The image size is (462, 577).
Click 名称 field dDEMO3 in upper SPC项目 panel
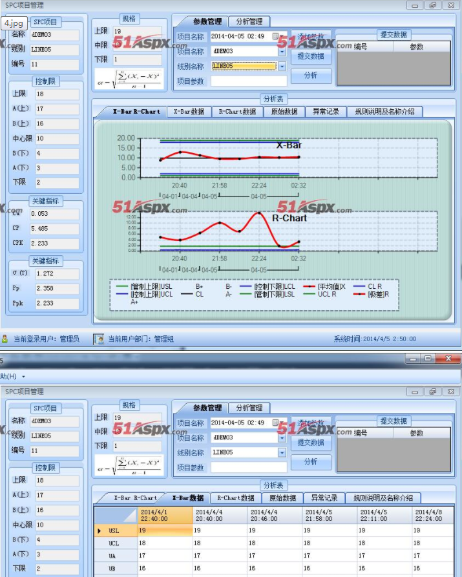tap(54, 35)
